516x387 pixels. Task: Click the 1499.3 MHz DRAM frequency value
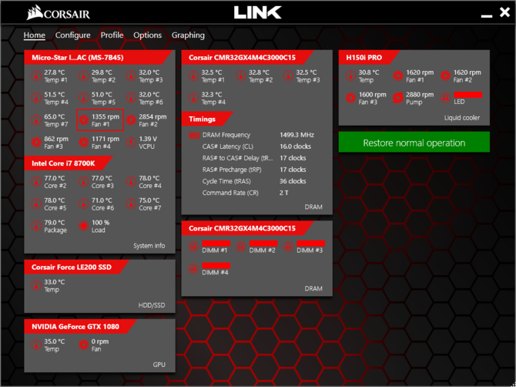coord(297,135)
